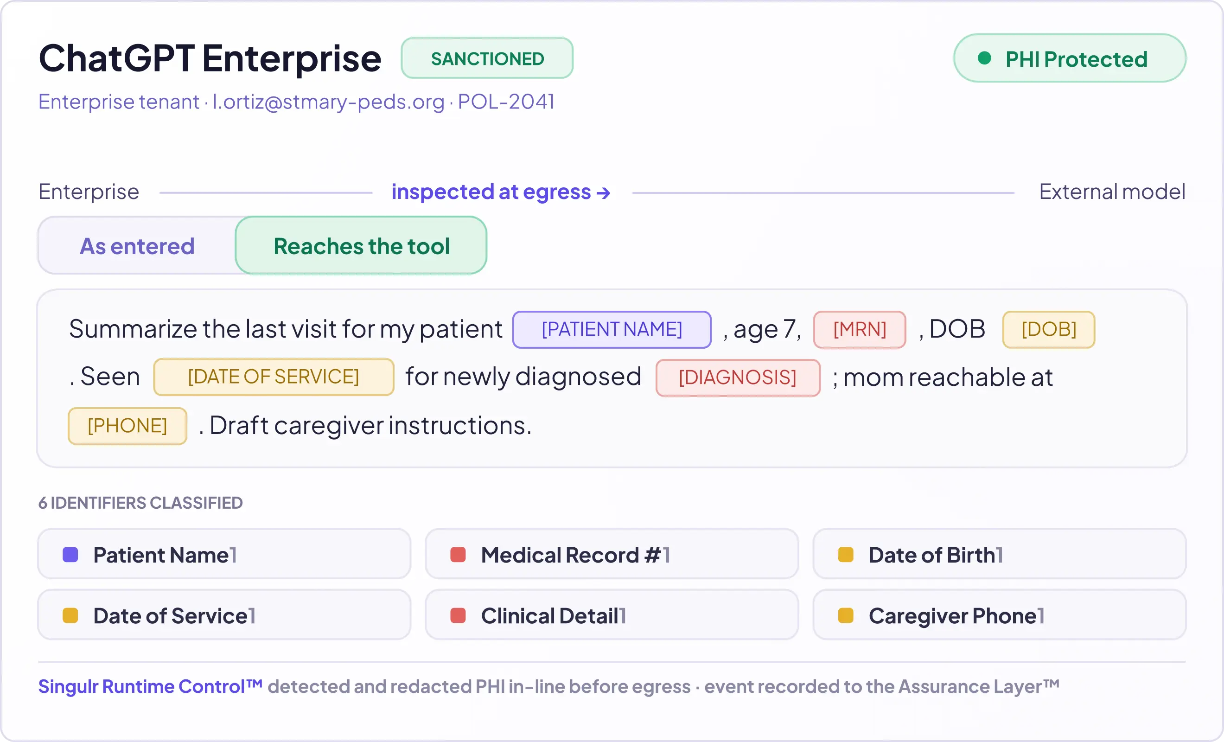The width and height of the screenshot is (1224, 742).
Task: Click the red Clinical Detail indicator square
Action: tap(458, 615)
